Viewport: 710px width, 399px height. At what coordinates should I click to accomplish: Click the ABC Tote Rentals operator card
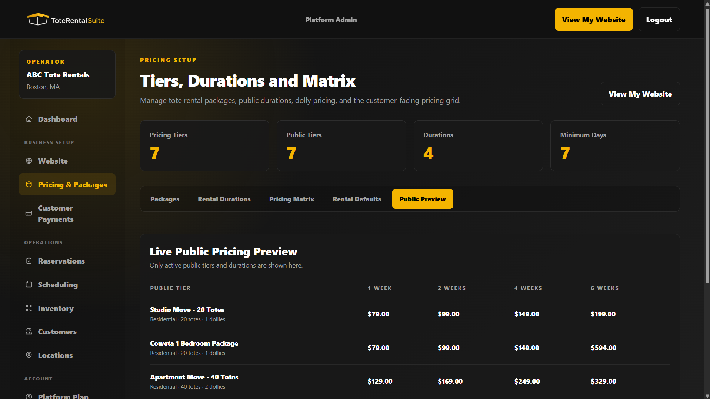pos(67,74)
